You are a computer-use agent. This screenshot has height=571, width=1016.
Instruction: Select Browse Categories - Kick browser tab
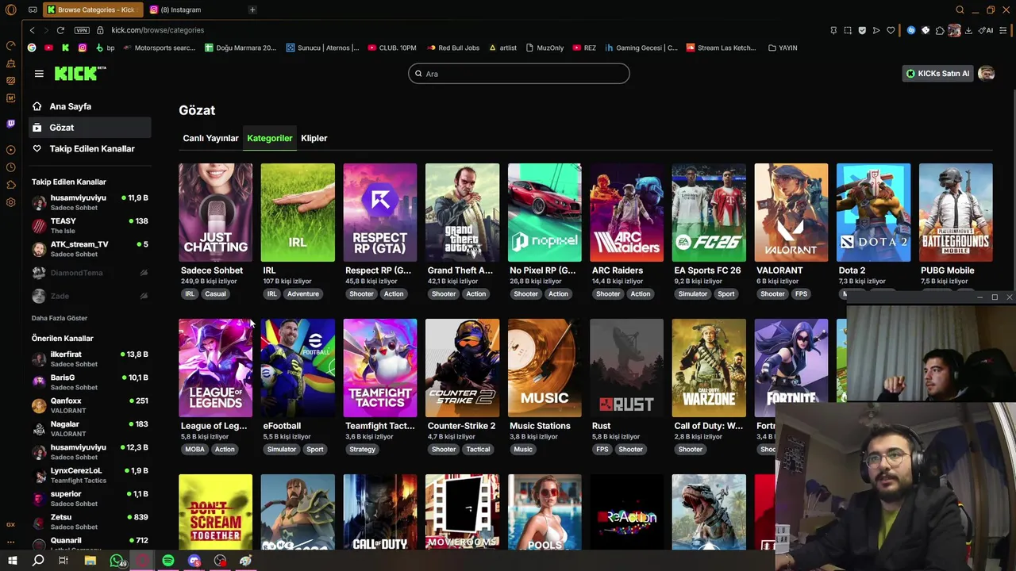coord(91,10)
